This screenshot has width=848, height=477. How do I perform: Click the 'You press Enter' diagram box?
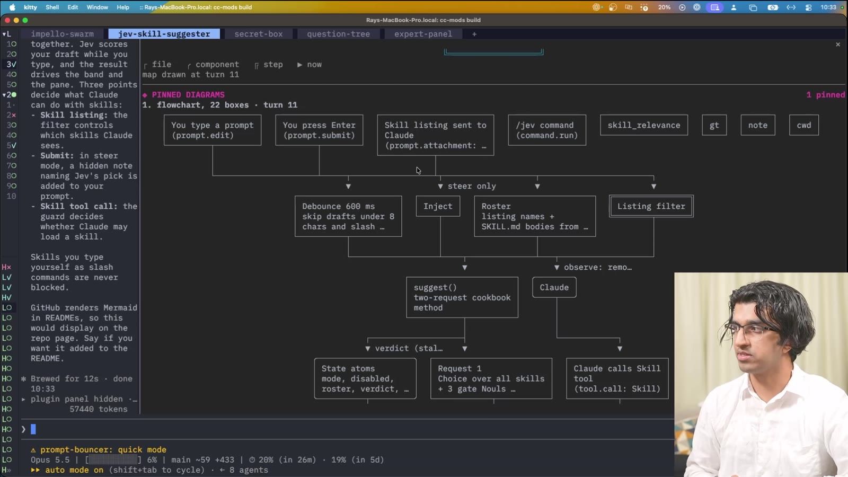(x=319, y=130)
